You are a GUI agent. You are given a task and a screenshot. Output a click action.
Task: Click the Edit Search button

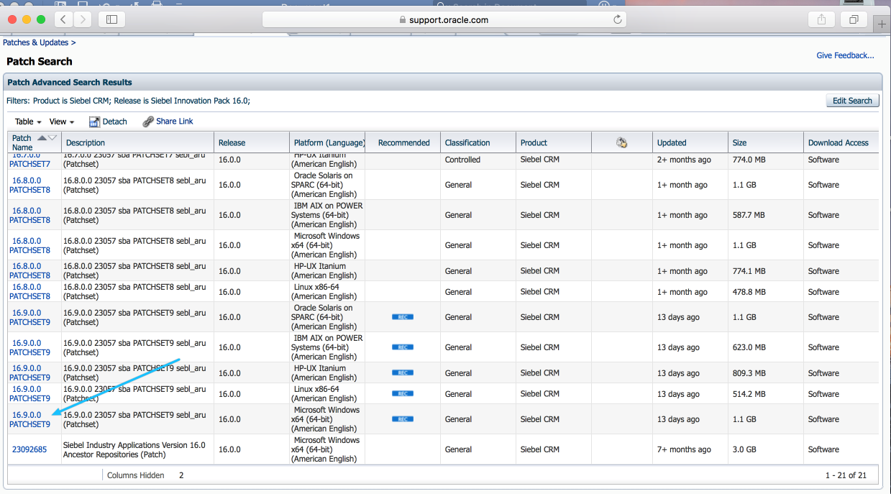tap(852, 101)
